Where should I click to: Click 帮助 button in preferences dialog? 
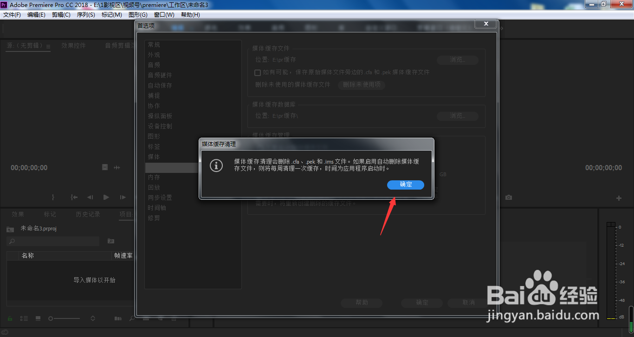tap(362, 302)
